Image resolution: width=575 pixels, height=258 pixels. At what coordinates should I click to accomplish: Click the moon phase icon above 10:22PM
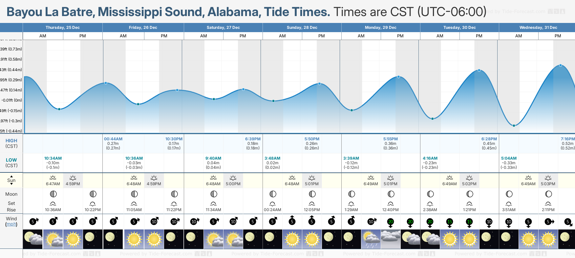coord(93,194)
